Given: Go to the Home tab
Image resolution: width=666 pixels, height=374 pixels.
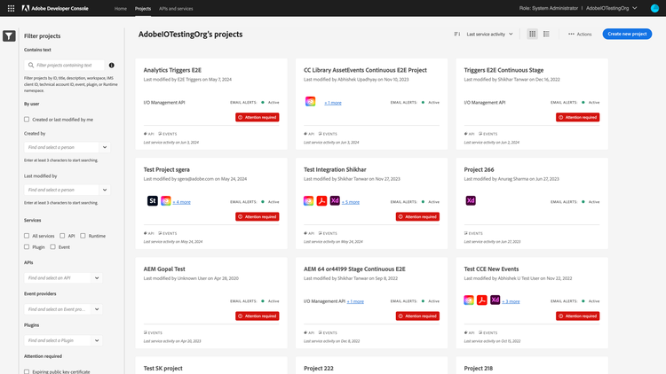Looking at the screenshot, I should click(x=121, y=8).
